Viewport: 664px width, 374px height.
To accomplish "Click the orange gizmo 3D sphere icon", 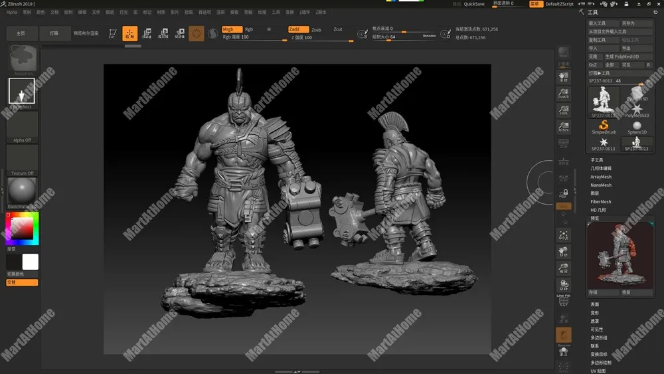I will 196,33.
